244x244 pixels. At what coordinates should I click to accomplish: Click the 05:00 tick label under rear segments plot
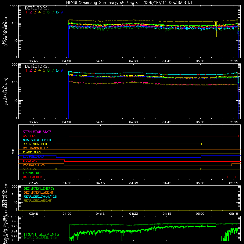[200, 122]
